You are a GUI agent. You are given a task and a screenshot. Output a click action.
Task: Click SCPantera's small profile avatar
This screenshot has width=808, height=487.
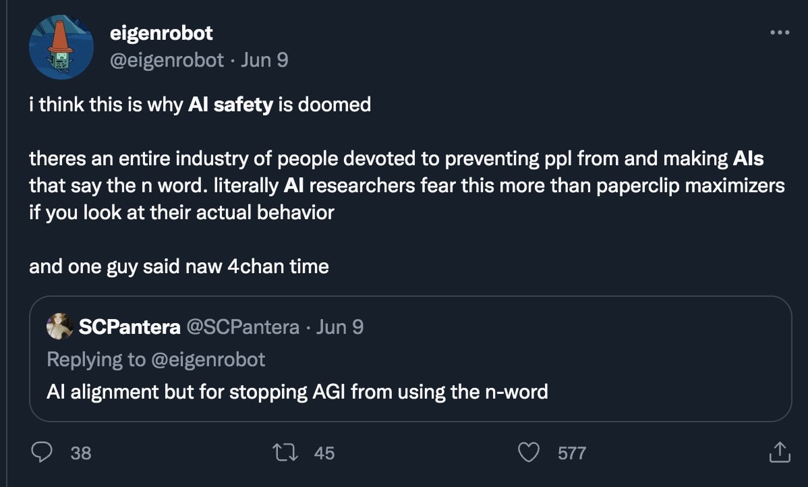pyautogui.click(x=60, y=326)
